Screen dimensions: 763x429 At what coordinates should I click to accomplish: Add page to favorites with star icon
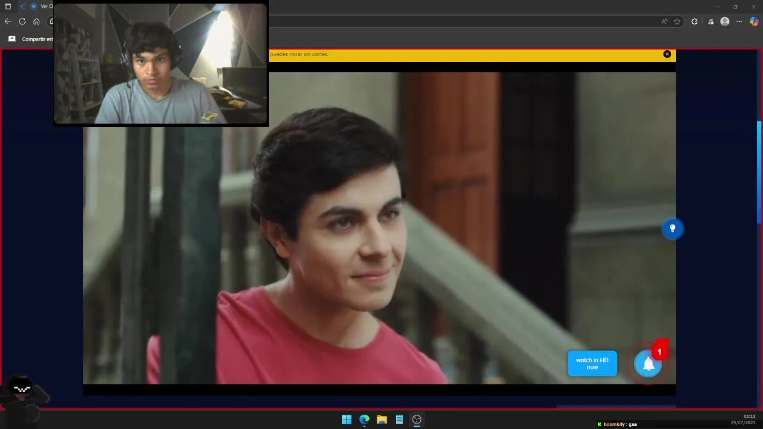coord(677,21)
